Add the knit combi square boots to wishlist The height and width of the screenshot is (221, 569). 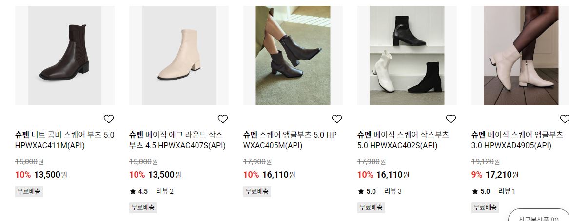click(109, 119)
